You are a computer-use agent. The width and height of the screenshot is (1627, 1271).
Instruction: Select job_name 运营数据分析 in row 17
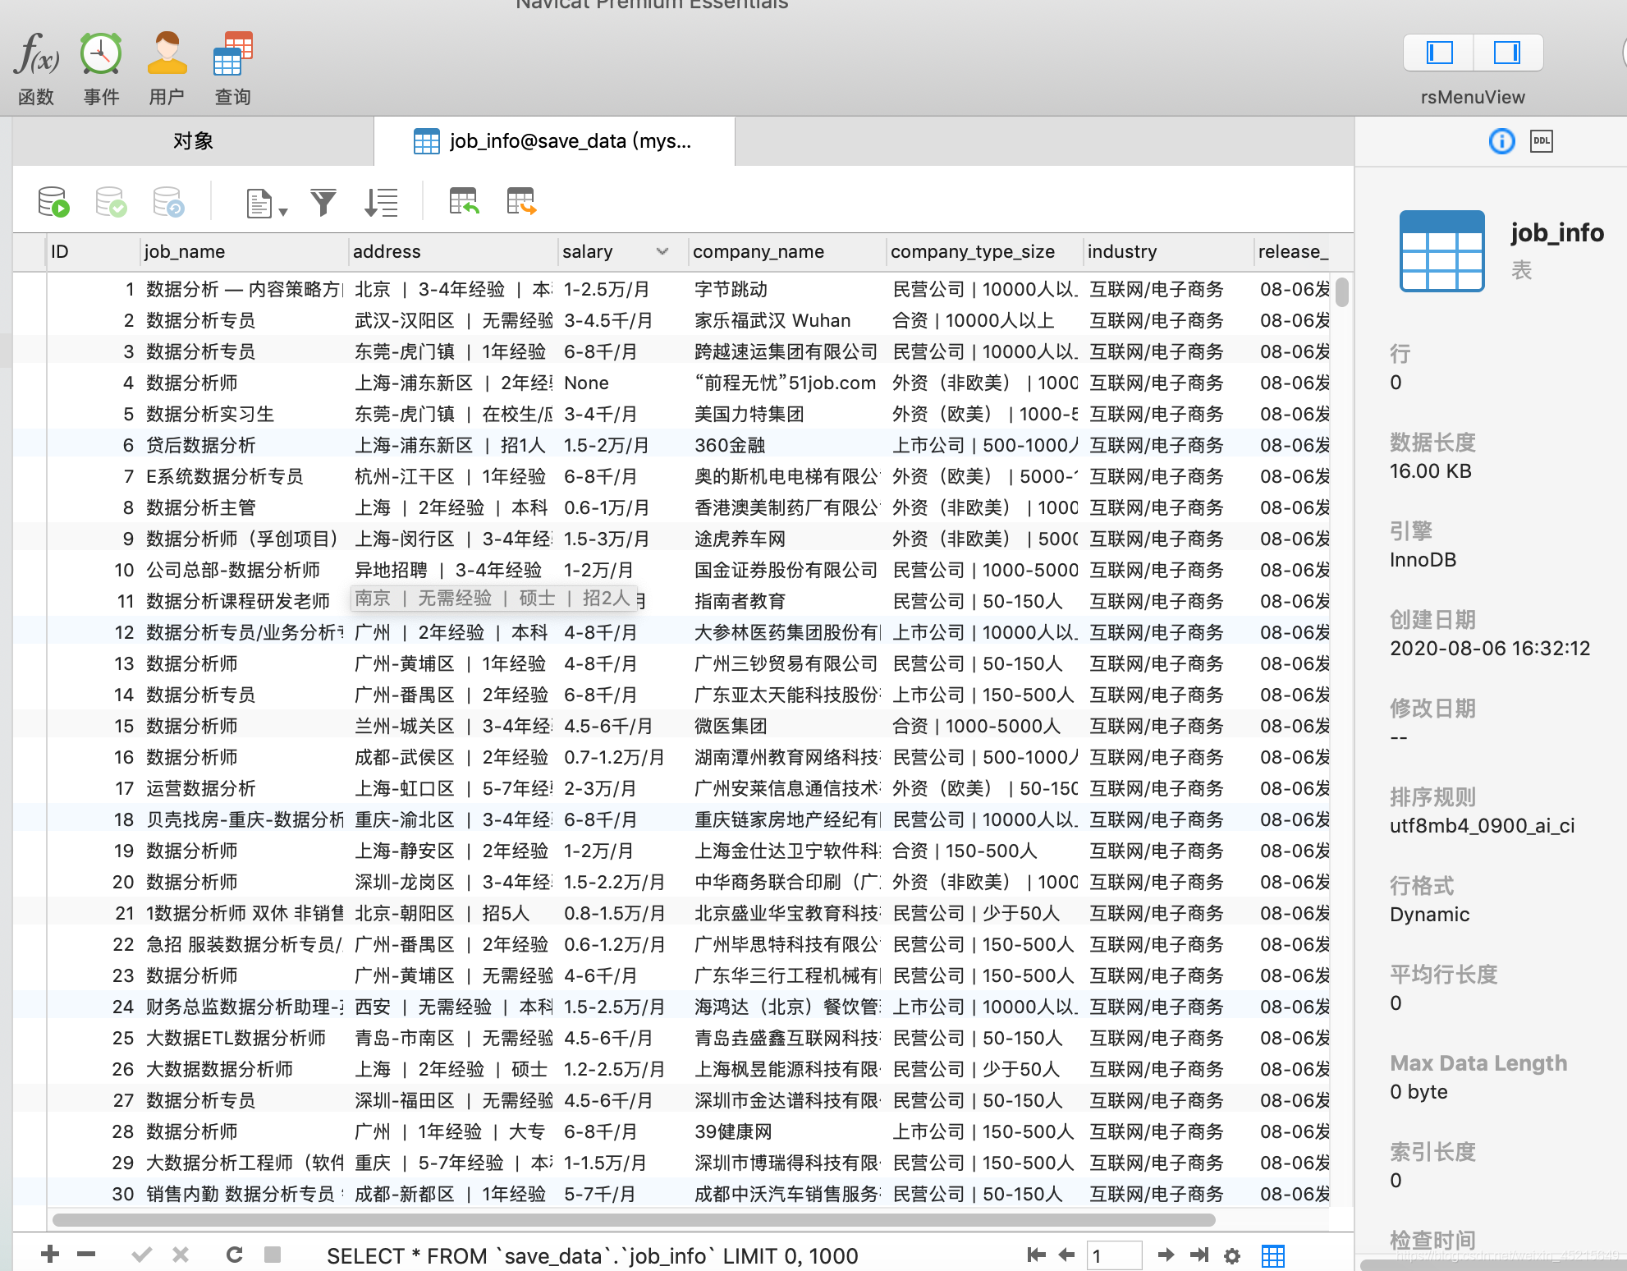(x=201, y=788)
